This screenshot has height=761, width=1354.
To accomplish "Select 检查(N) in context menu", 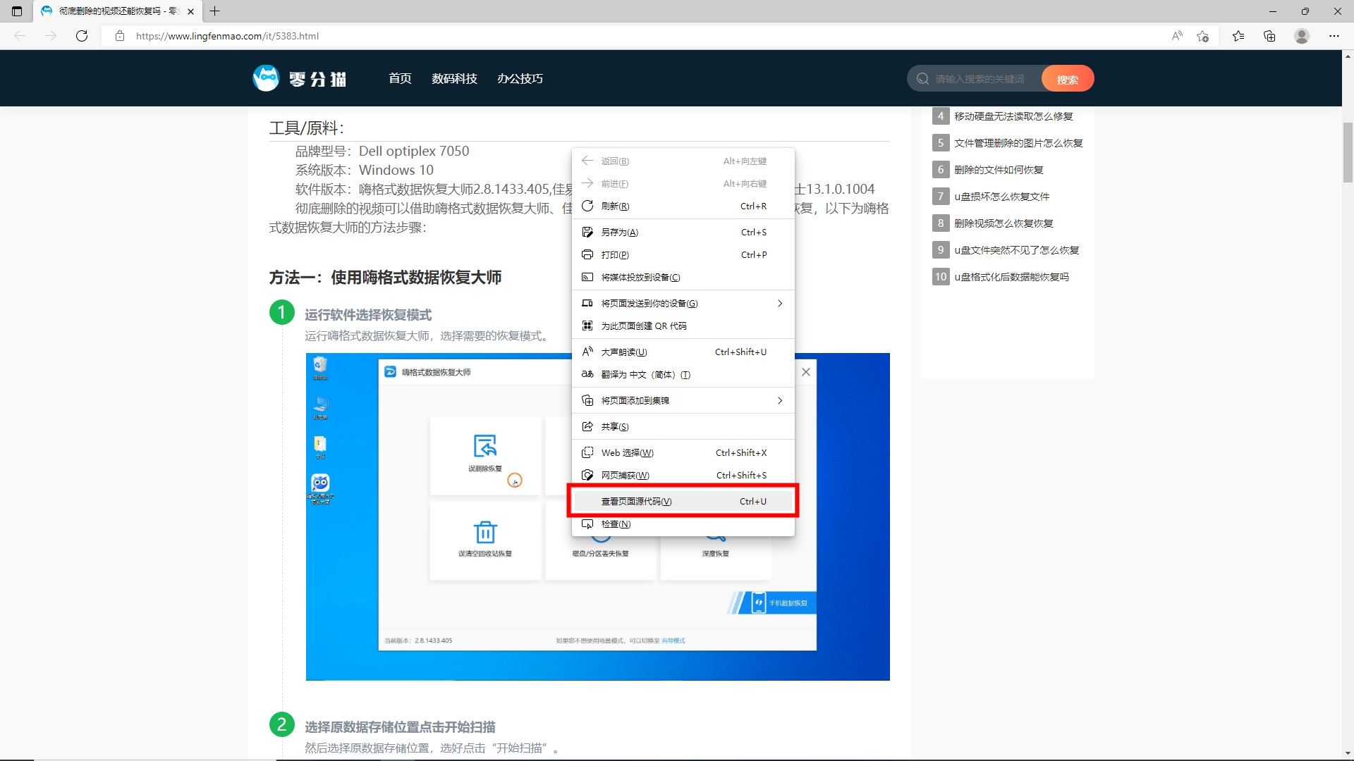I will click(683, 524).
